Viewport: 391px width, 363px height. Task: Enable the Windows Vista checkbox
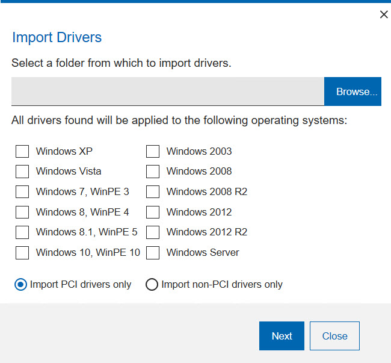[22, 172]
